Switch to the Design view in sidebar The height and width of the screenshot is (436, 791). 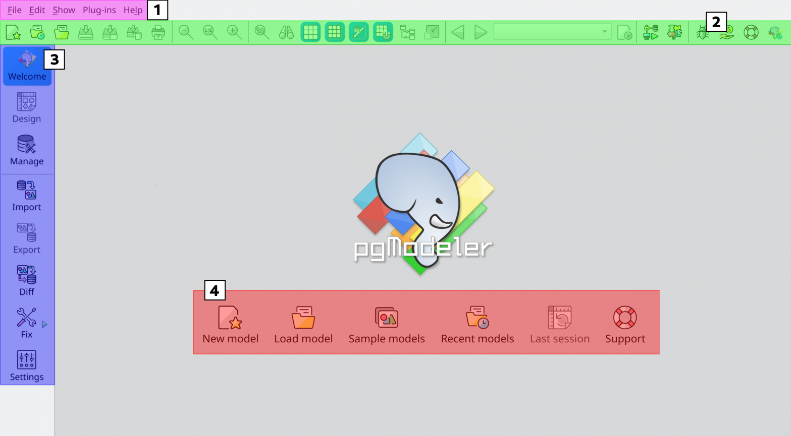click(27, 108)
